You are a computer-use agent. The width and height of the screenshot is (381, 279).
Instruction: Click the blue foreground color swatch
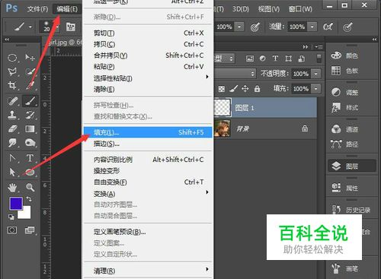pyautogui.click(x=16, y=203)
